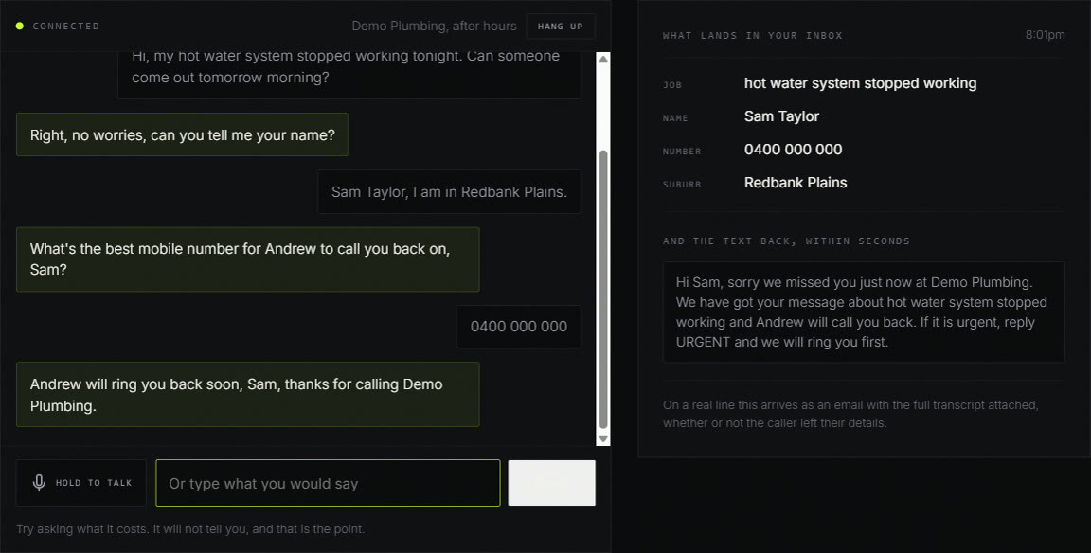Click the chat scrollbar up arrow
The image size is (1091, 553).
click(x=603, y=59)
